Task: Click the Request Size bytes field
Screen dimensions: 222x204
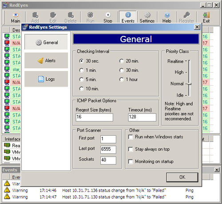Action: (95, 117)
